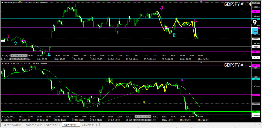This screenshot has width=262, height=128.
Task: Click the yellow cross marker in the H1 chart
Action: [144, 102]
